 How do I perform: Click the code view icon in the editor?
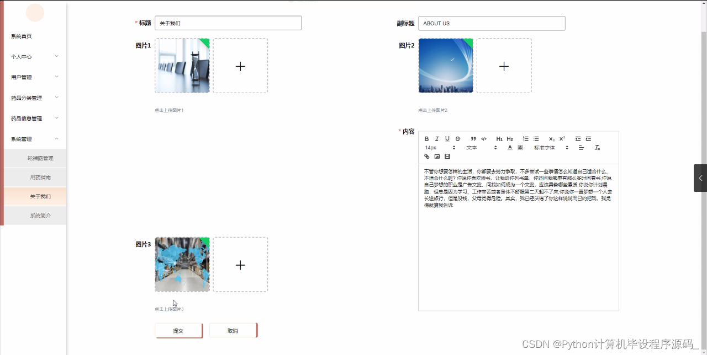tap(484, 138)
